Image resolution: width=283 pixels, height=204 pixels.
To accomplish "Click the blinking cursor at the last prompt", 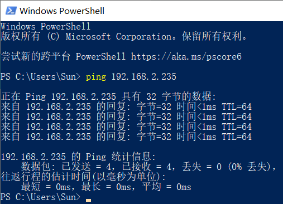I will pyautogui.click(x=88, y=200).
